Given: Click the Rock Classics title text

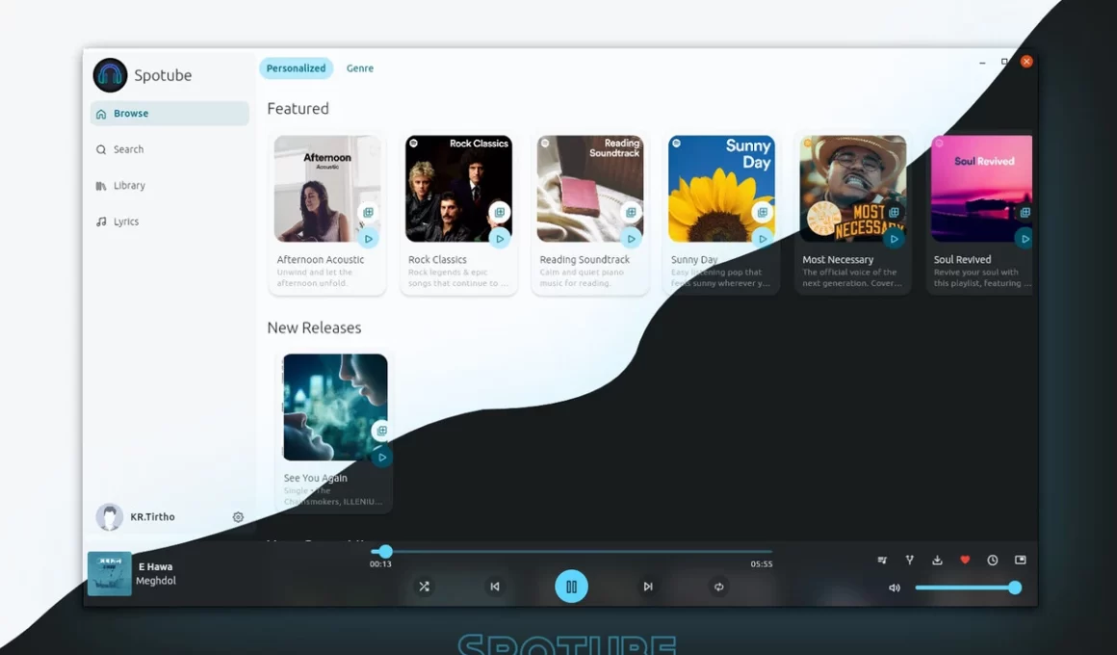Looking at the screenshot, I should click(x=437, y=260).
